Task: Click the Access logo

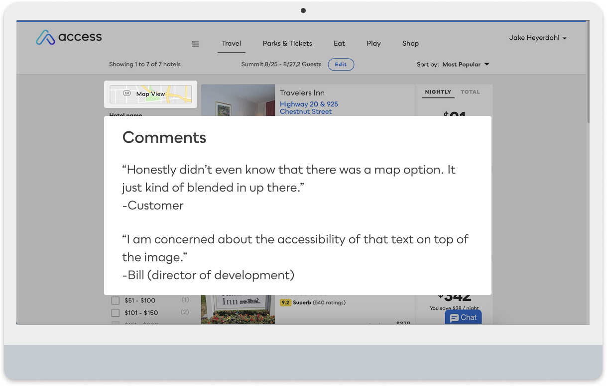Action: (69, 37)
